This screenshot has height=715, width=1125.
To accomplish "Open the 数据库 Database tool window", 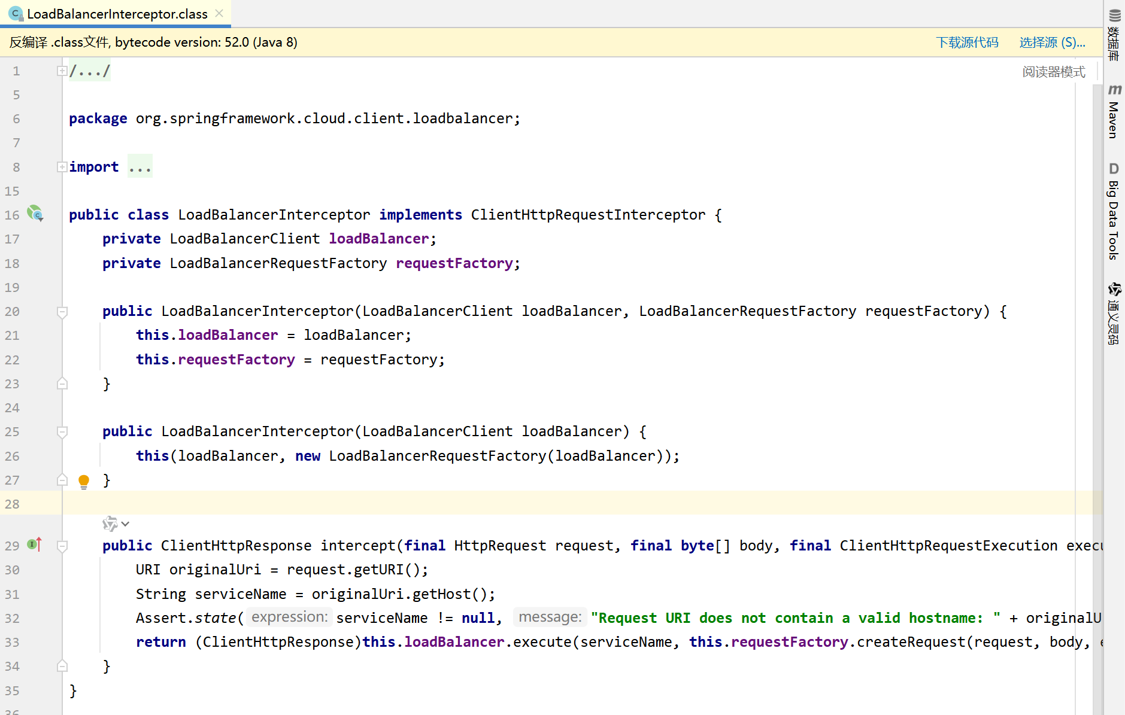I will click(1114, 35).
